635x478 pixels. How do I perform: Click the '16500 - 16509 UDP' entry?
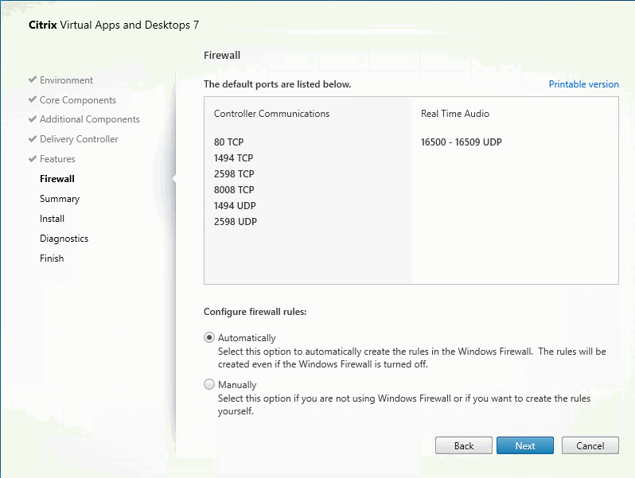coord(462,142)
